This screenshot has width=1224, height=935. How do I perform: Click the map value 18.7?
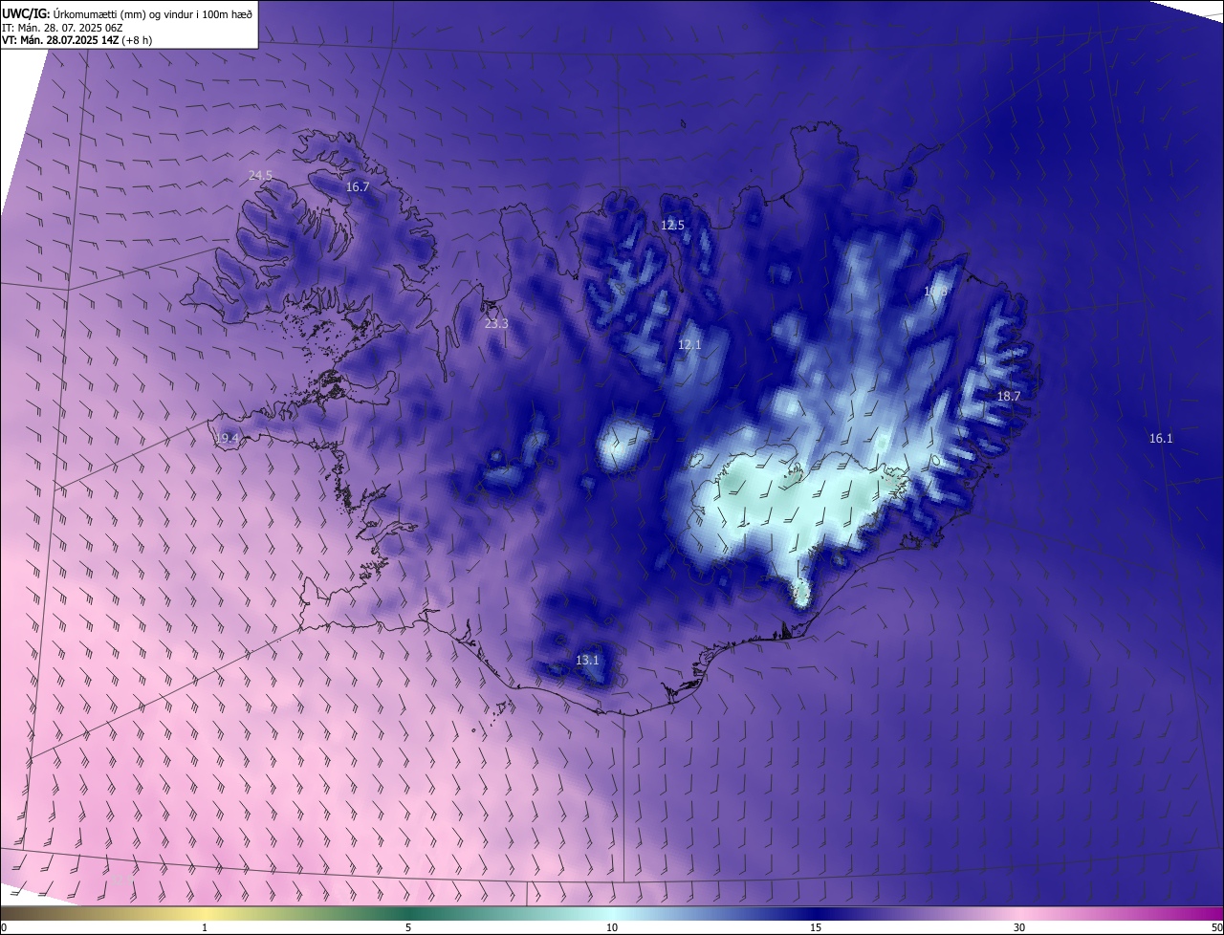tap(1009, 396)
